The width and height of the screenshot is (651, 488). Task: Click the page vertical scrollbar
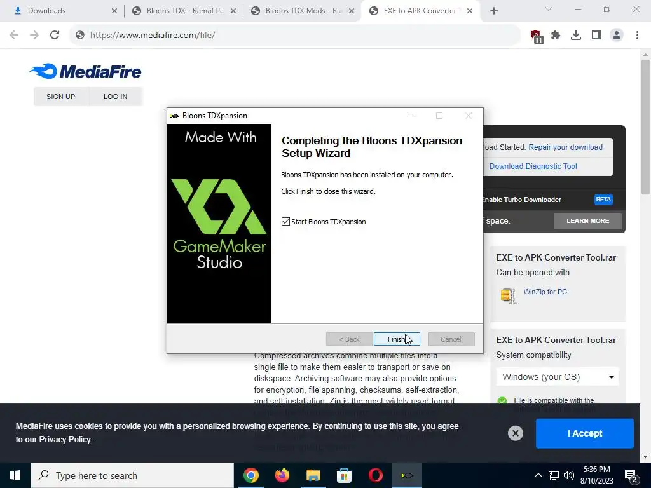tap(645, 128)
